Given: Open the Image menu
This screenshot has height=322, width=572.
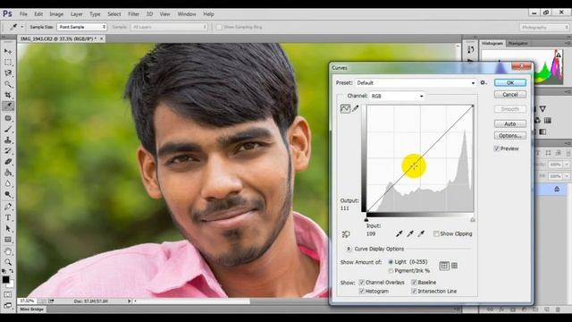Looking at the screenshot, I should pos(56,14).
